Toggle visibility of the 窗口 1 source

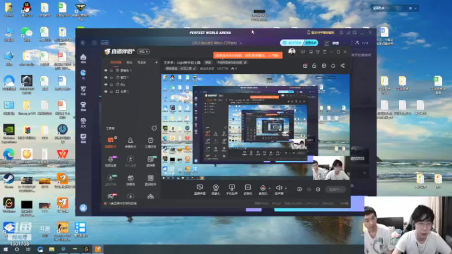tap(106, 77)
